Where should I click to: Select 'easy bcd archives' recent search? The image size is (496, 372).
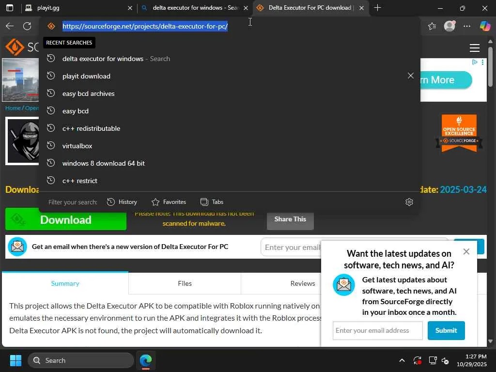point(229,93)
